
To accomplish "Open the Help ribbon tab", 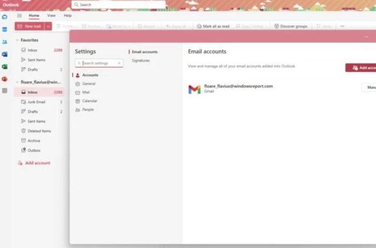I will (68, 16).
